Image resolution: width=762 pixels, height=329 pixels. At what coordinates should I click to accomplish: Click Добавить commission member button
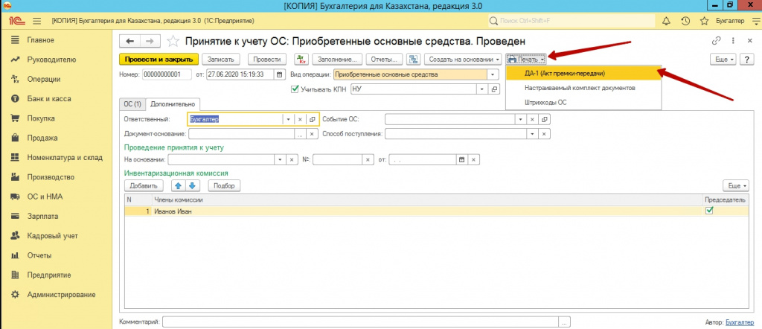coord(144,185)
